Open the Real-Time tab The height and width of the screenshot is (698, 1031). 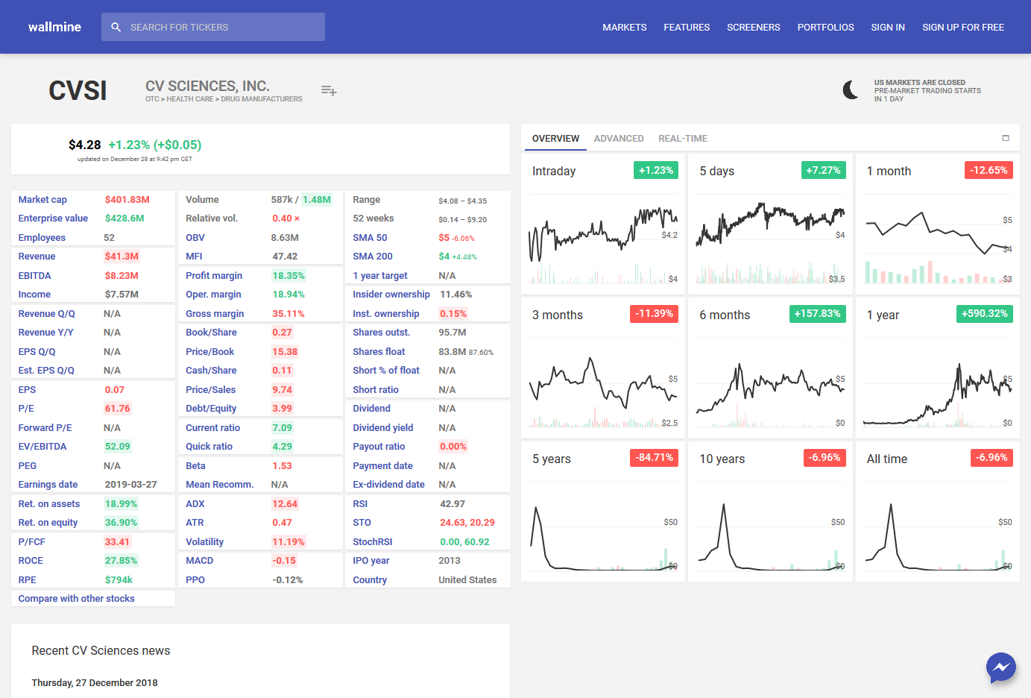click(682, 139)
